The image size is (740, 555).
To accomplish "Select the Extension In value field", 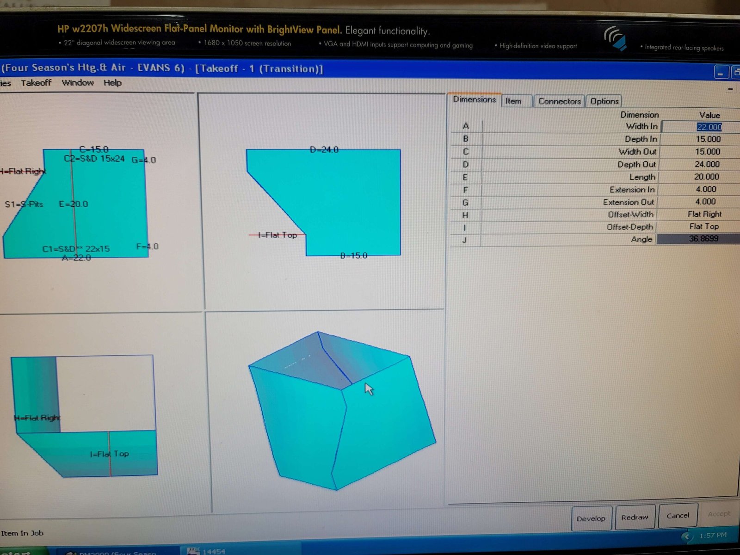I will click(x=705, y=189).
